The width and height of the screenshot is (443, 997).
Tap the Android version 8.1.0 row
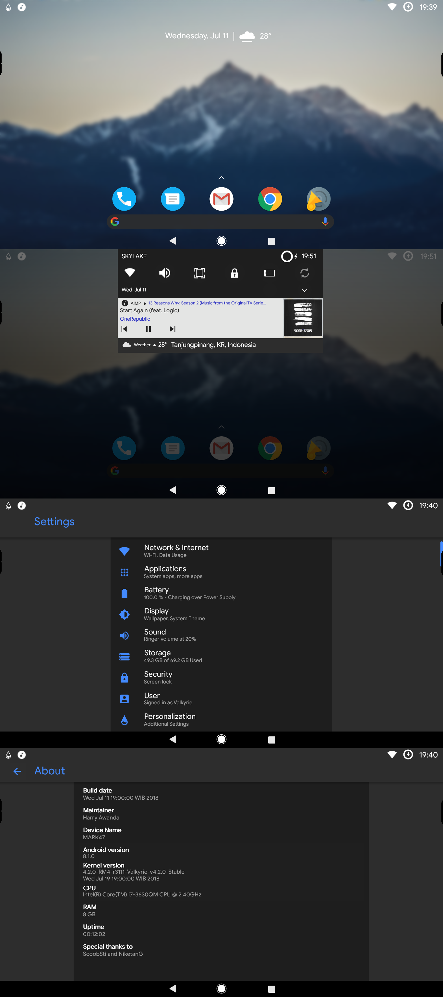tap(221, 852)
